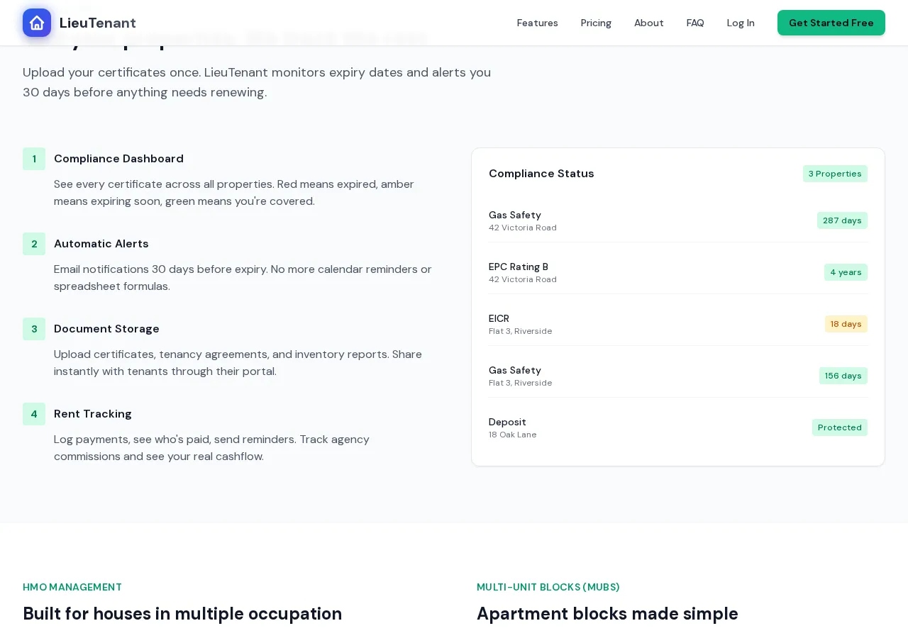Click the Protected deposit badge
Screen dimensions: 908x638
pos(840,427)
